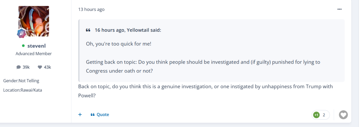
Task: Click the 'Advanced Member' rank label
Action: tap(34, 54)
